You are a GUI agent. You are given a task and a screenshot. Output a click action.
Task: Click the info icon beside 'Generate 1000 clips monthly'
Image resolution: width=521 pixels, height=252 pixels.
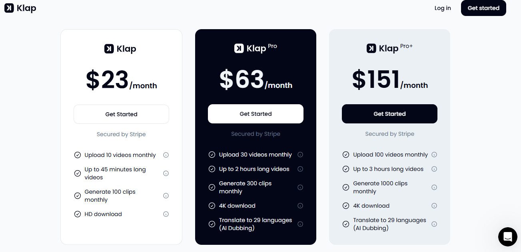pos(434,187)
